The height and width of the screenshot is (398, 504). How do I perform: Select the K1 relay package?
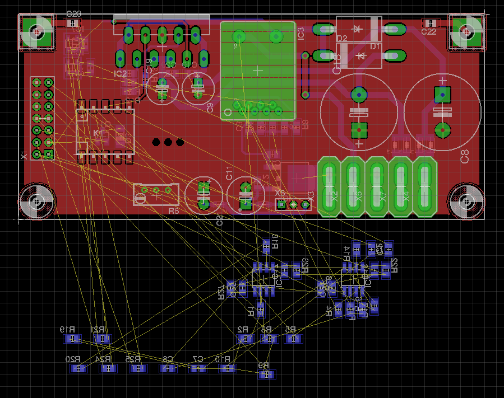[105, 132]
